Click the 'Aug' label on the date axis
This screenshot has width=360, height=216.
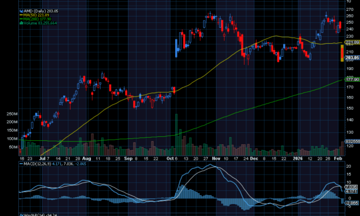coord(87,159)
